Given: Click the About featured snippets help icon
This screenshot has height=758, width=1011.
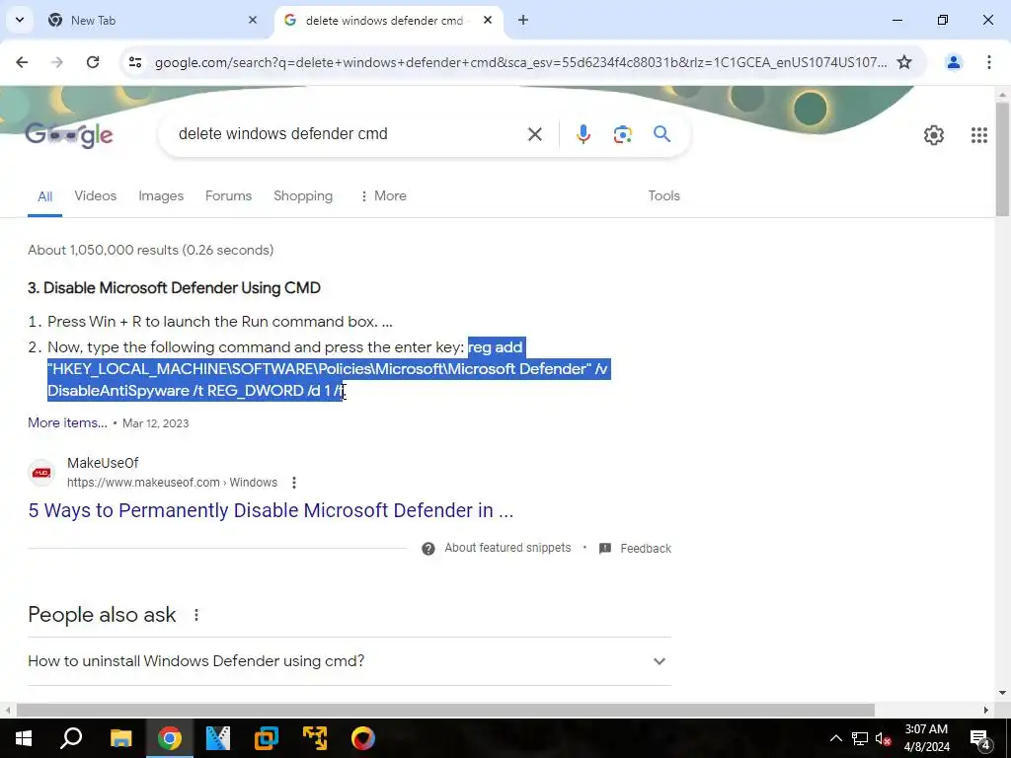Looking at the screenshot, I should (428, 549).
